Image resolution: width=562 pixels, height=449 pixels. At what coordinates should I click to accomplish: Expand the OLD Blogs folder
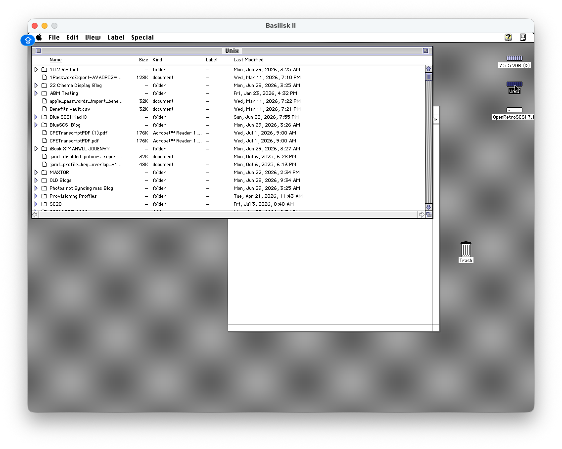click(x=36, y=180)
